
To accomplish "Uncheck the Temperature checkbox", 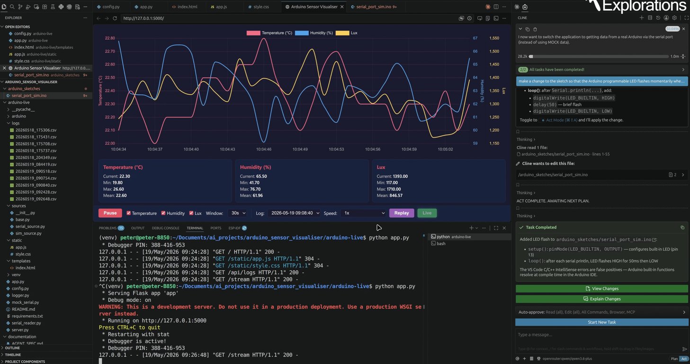I will (128, 213).
